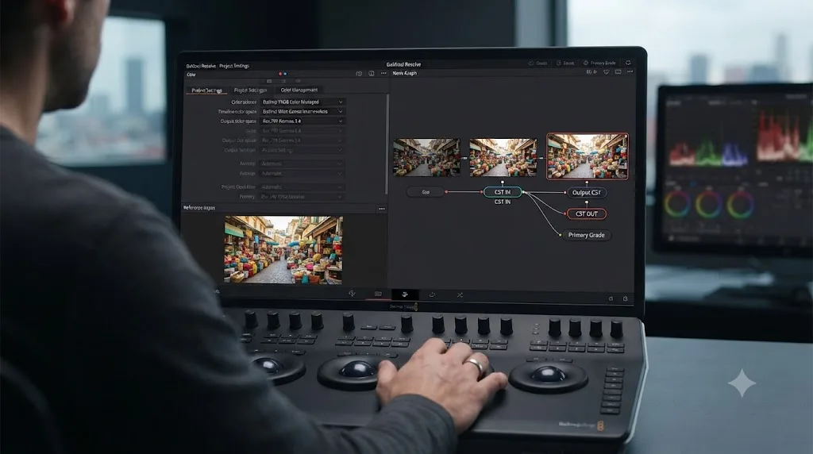
Task: Click the Primary Grade button in the top toolbar
Action: coord(600,63)
